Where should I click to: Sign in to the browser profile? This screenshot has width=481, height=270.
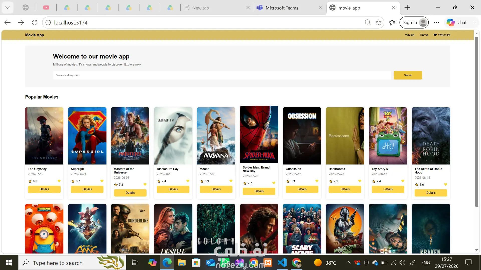[414, 22]
